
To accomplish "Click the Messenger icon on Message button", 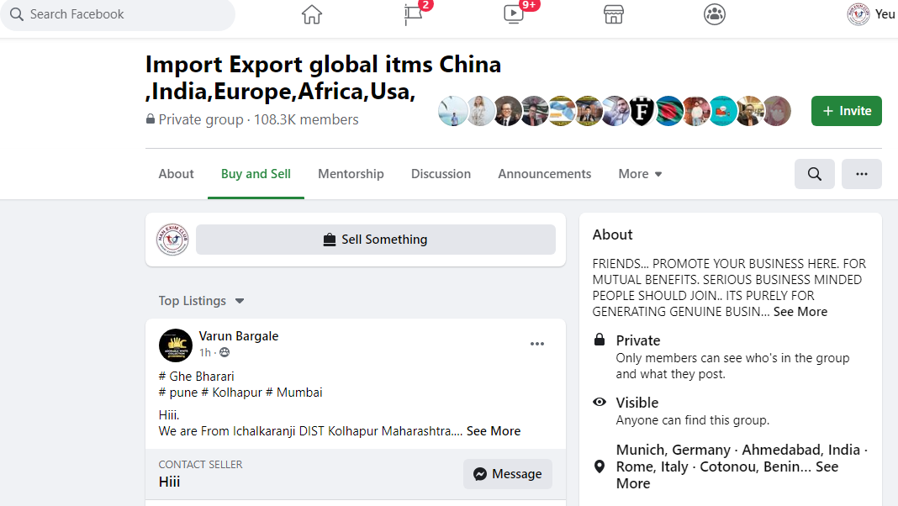I will tap(480, 474).
